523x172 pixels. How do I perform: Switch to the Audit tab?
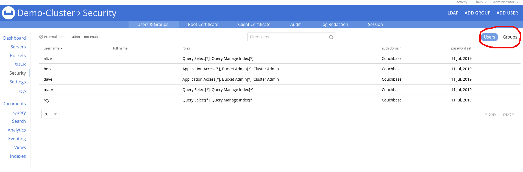295,24
